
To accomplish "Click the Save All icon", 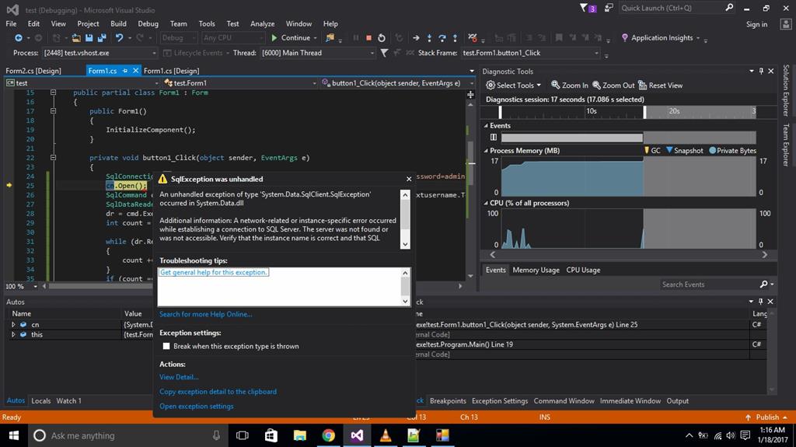I will [x=102, y=38].
